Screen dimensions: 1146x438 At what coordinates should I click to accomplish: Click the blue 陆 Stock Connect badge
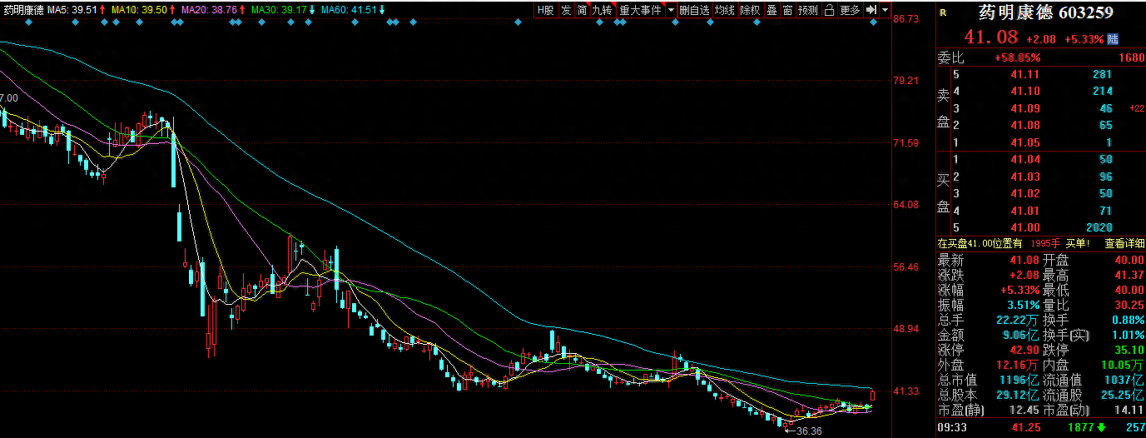coord(1113,39)
